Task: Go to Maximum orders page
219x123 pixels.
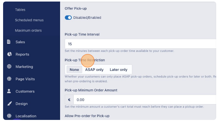Action: pyautogui.click(x=28, y=31)
